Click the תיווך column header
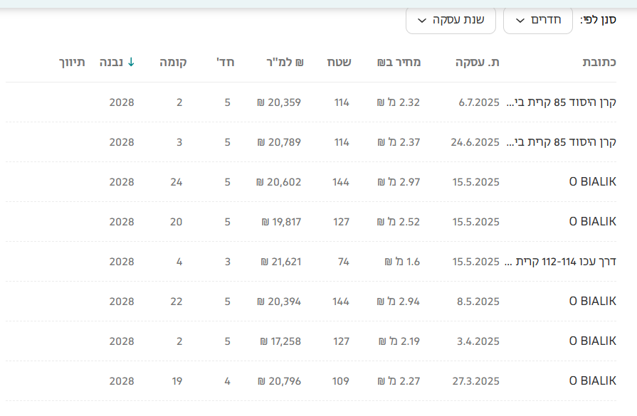 (x=72, y=62)
